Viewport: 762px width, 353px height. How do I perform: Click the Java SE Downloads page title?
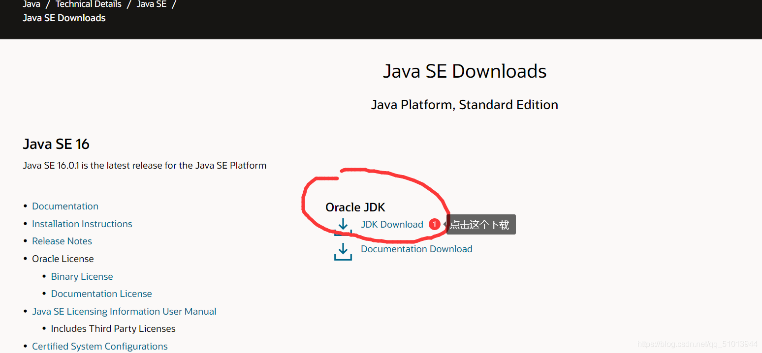tap(465, 71)
